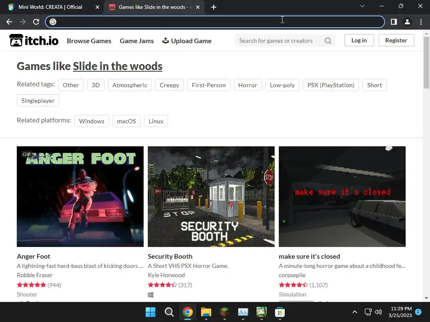The image size is (430, 322).
Task: Click the itch.io logo
Action: click(34, 41)
